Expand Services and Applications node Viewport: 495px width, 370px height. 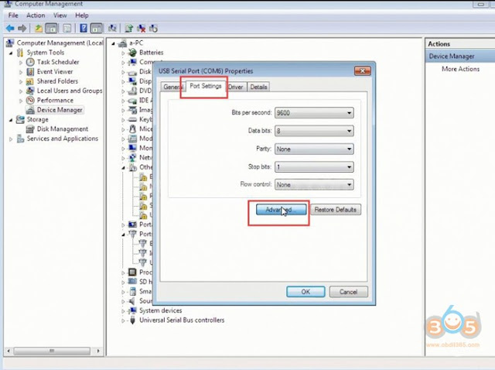[11, 139]
